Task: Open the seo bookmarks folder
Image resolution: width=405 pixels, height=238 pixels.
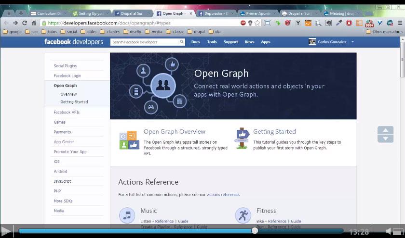Action: [31, 32]
